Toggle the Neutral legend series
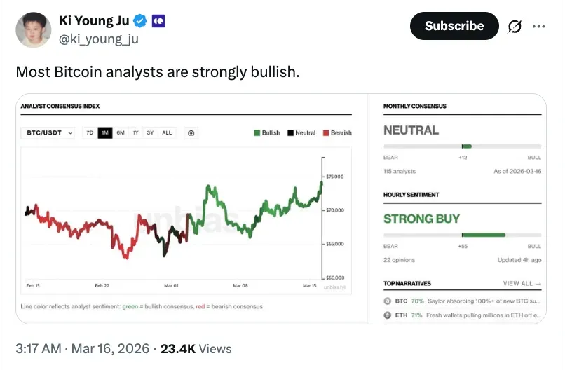The image size is (565, 370). pyautogui.click(x=301, y=132)
